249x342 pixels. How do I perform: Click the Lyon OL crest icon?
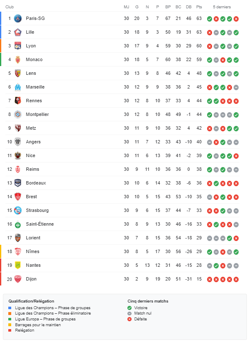point(18,46)
